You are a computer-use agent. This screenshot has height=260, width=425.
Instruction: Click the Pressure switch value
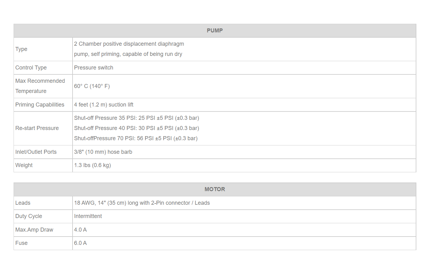click(94, 68)
